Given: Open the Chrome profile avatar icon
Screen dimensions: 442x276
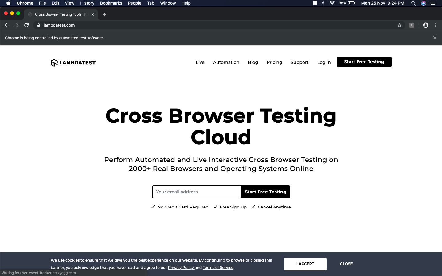Looking at the screenshot, I should [x=425, y=25].
